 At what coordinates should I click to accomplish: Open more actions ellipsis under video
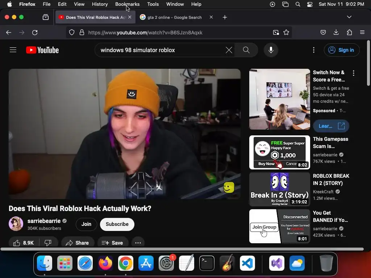(x=138, y=243)
